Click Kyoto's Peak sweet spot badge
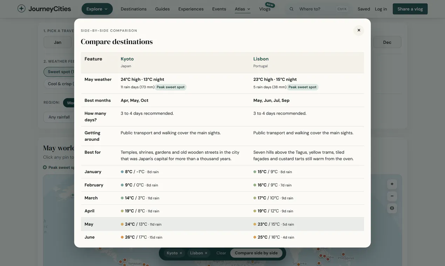The image size is (445, 266). point(171,87)
